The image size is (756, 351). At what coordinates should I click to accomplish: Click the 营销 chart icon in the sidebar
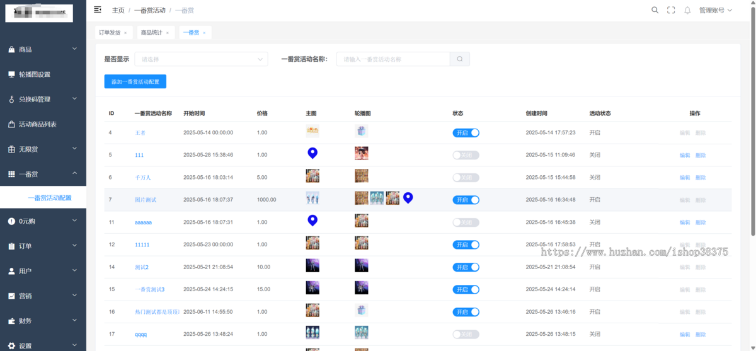(11, 296)
